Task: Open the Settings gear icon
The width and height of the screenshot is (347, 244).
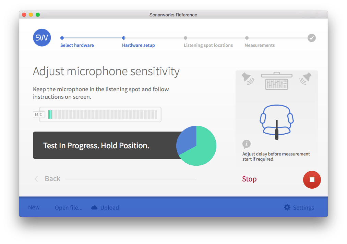Action: (x=287, y=207)
